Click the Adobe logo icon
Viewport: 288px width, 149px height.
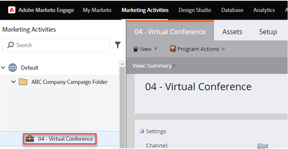click(12, 10)
